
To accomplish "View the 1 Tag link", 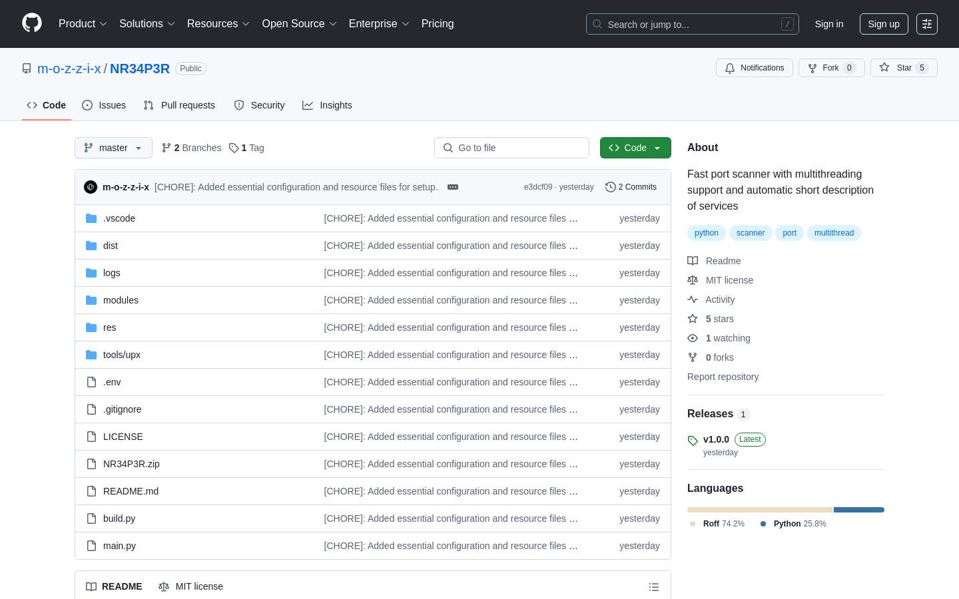I will pyautogui.click(x=246, y=148).
